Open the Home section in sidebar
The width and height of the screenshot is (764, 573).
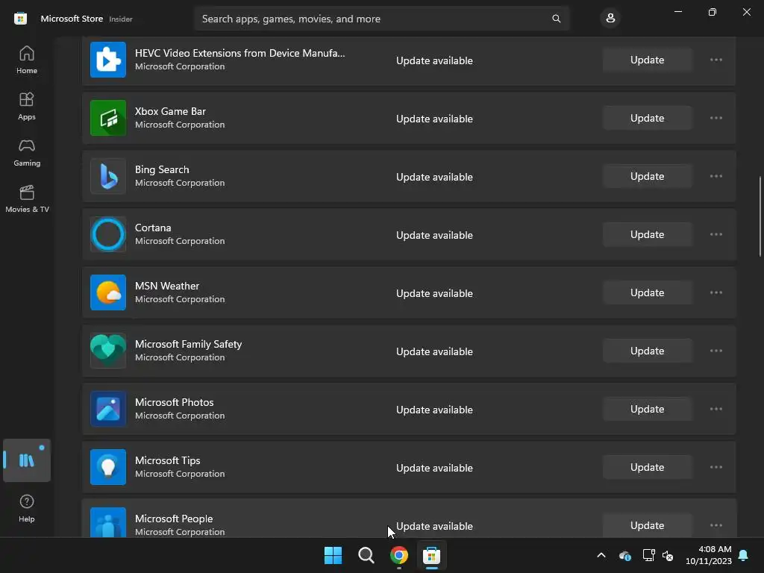[x=27, y=60]
